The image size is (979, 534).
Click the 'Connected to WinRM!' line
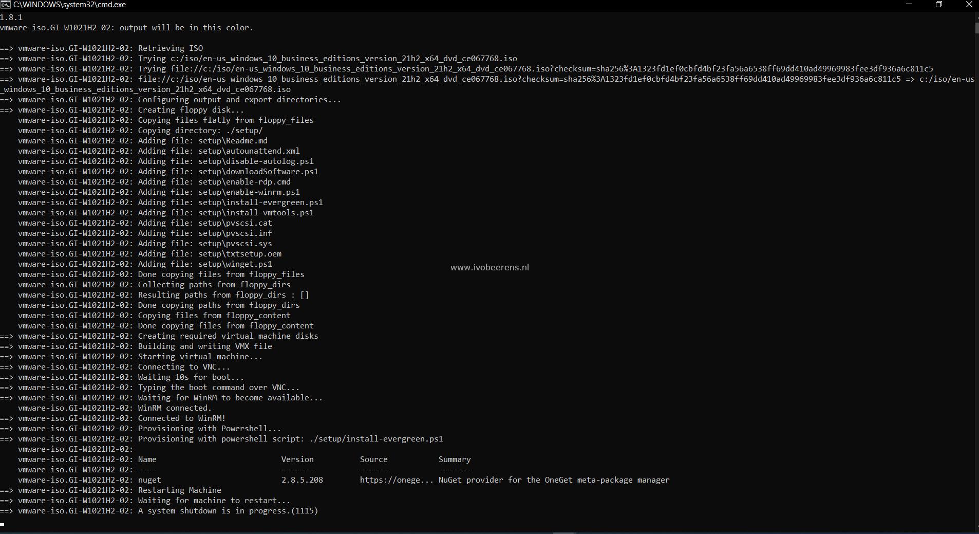click(182, 418)
